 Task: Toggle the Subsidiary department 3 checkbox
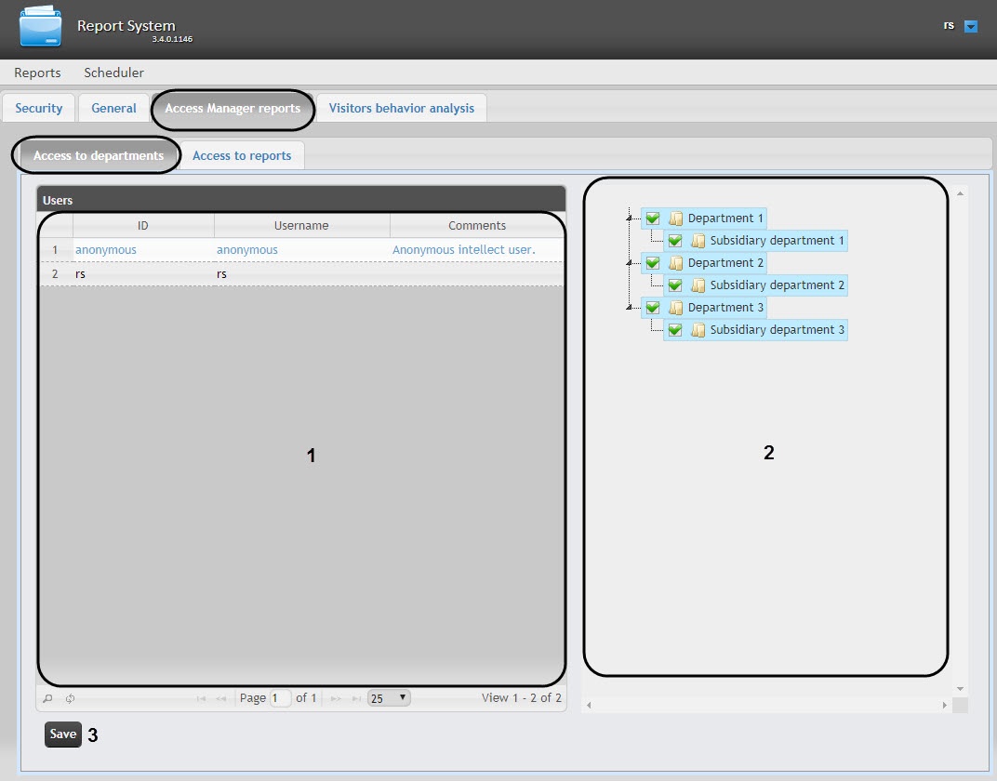point(675,330)
